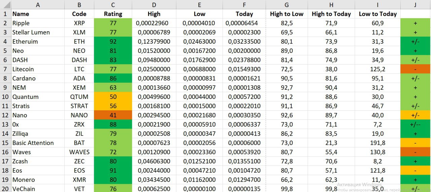Select the Zilliqa name cell
431x192 pixels.
coord(38,133)
